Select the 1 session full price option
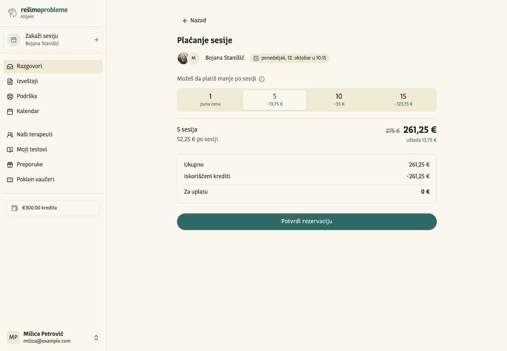Screen dimensions: 507x351 tap(210, 100)
